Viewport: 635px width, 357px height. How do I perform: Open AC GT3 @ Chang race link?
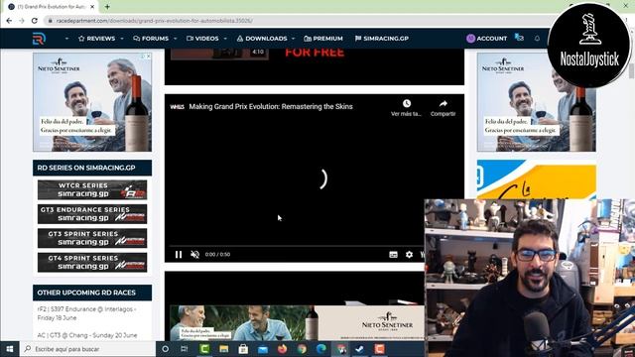click(87, 335)
